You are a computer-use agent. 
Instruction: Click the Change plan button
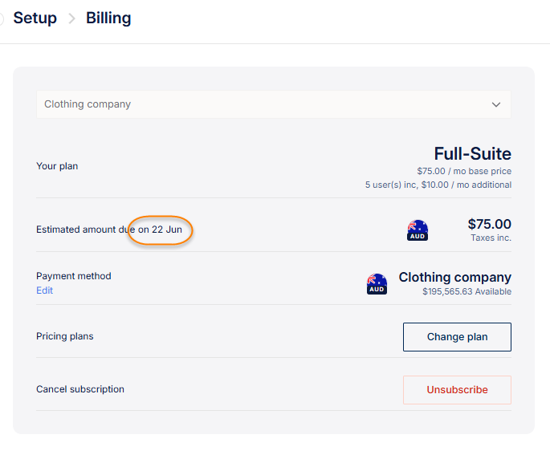tap(457, 337)
